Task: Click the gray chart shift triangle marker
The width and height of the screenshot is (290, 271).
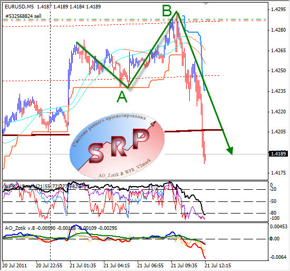Action: point(206,4)
